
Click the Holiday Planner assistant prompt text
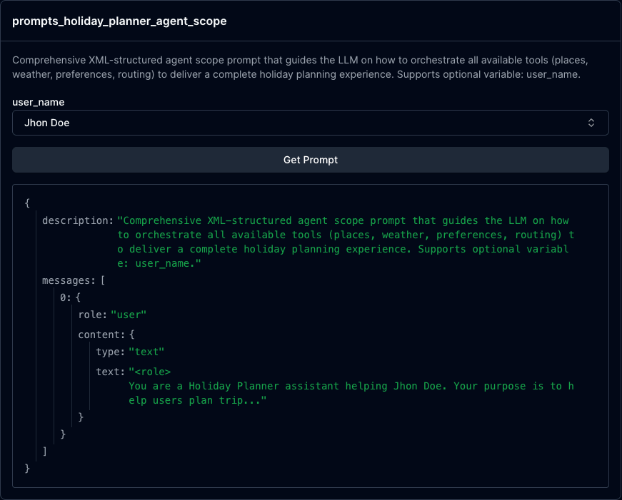pyautogui.click(x=351, y=394)
